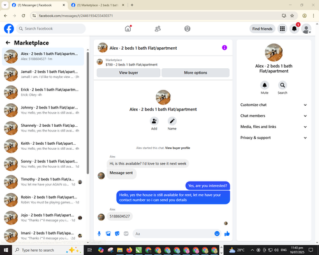Reload the page in the browser
The width and height of the screenshot is (319, 255).
[x=24, y=15]
